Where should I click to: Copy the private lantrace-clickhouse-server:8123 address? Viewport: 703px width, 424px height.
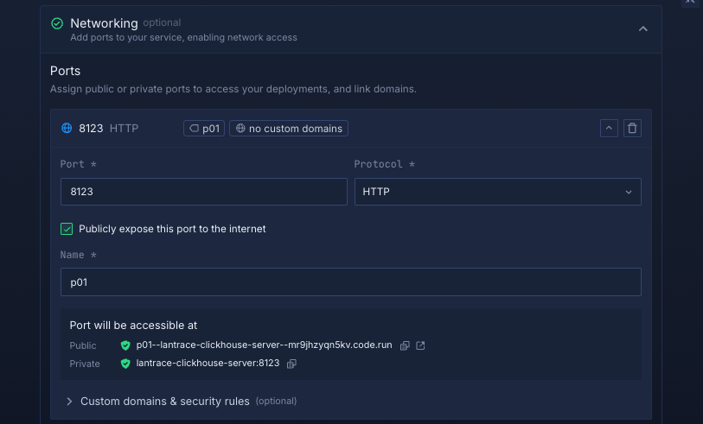[291, 364]
